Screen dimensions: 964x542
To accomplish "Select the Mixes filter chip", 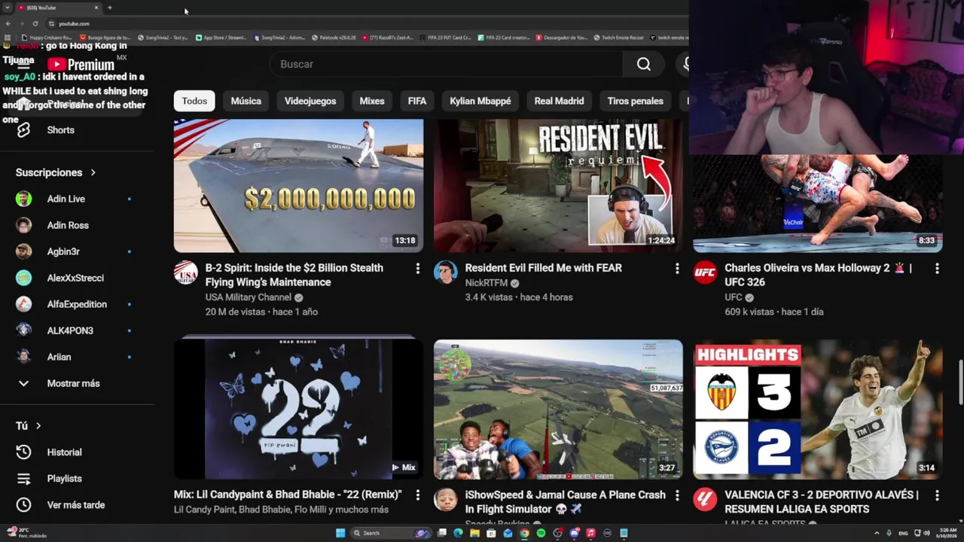I will tap(372, 101).
